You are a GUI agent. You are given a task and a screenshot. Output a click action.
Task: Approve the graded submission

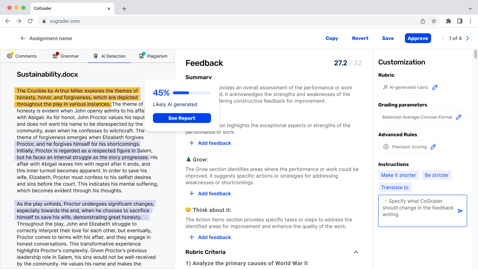tap(418, 39)
